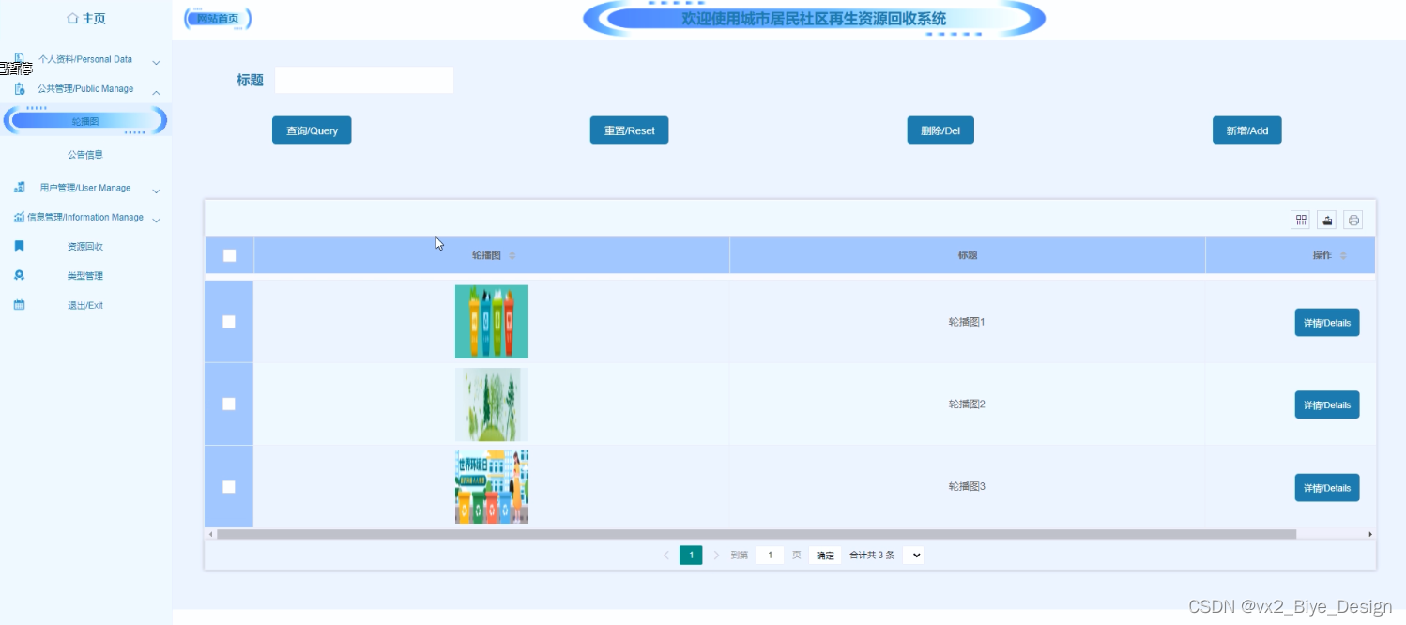Open the green plants thumbnail image

[492, 404]
